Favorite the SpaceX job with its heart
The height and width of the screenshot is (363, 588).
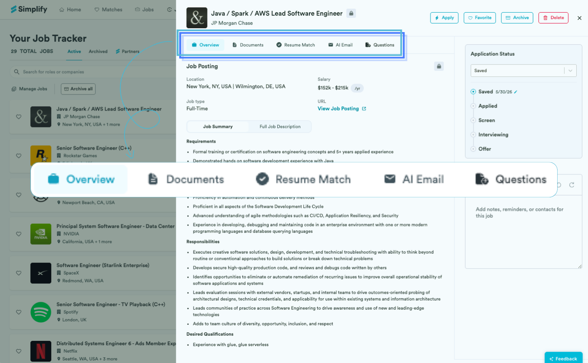pyautogui.click(x=19, y=273)
